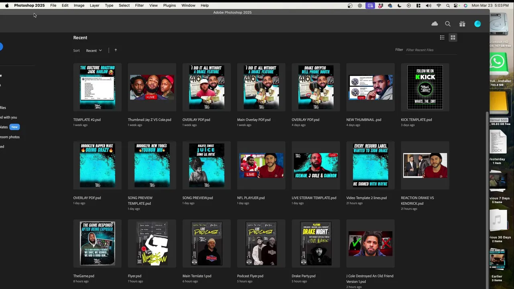
Task: Open the Window menu
Action: tap(188, 5)
